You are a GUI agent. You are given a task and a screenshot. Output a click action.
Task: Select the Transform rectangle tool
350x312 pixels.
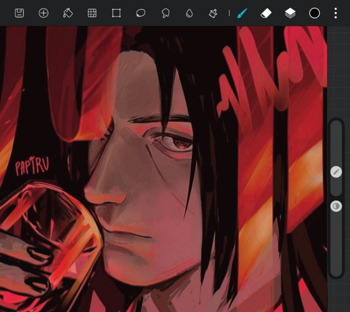116,13
